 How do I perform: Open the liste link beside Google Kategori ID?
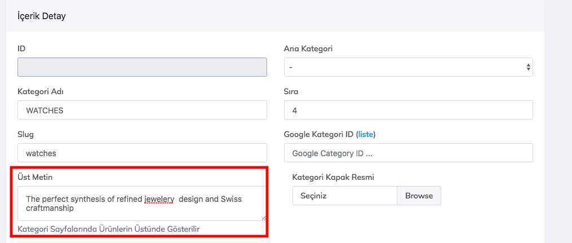pyautogui.click(x=366, y=134)
